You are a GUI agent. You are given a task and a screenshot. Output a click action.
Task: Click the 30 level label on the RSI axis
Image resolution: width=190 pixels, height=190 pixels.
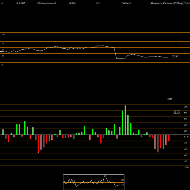pyautogui.click(x=3, y=56)
